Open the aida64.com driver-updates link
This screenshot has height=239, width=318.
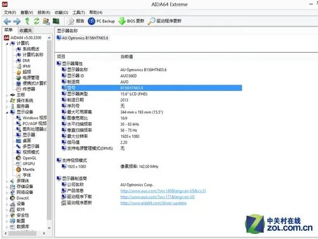154,203
